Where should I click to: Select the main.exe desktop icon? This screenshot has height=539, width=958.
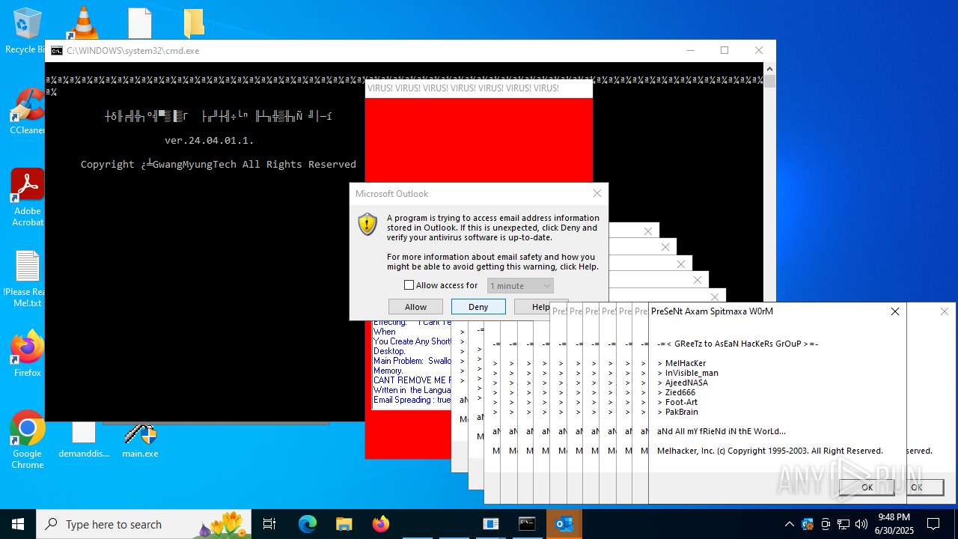(140, 440)
